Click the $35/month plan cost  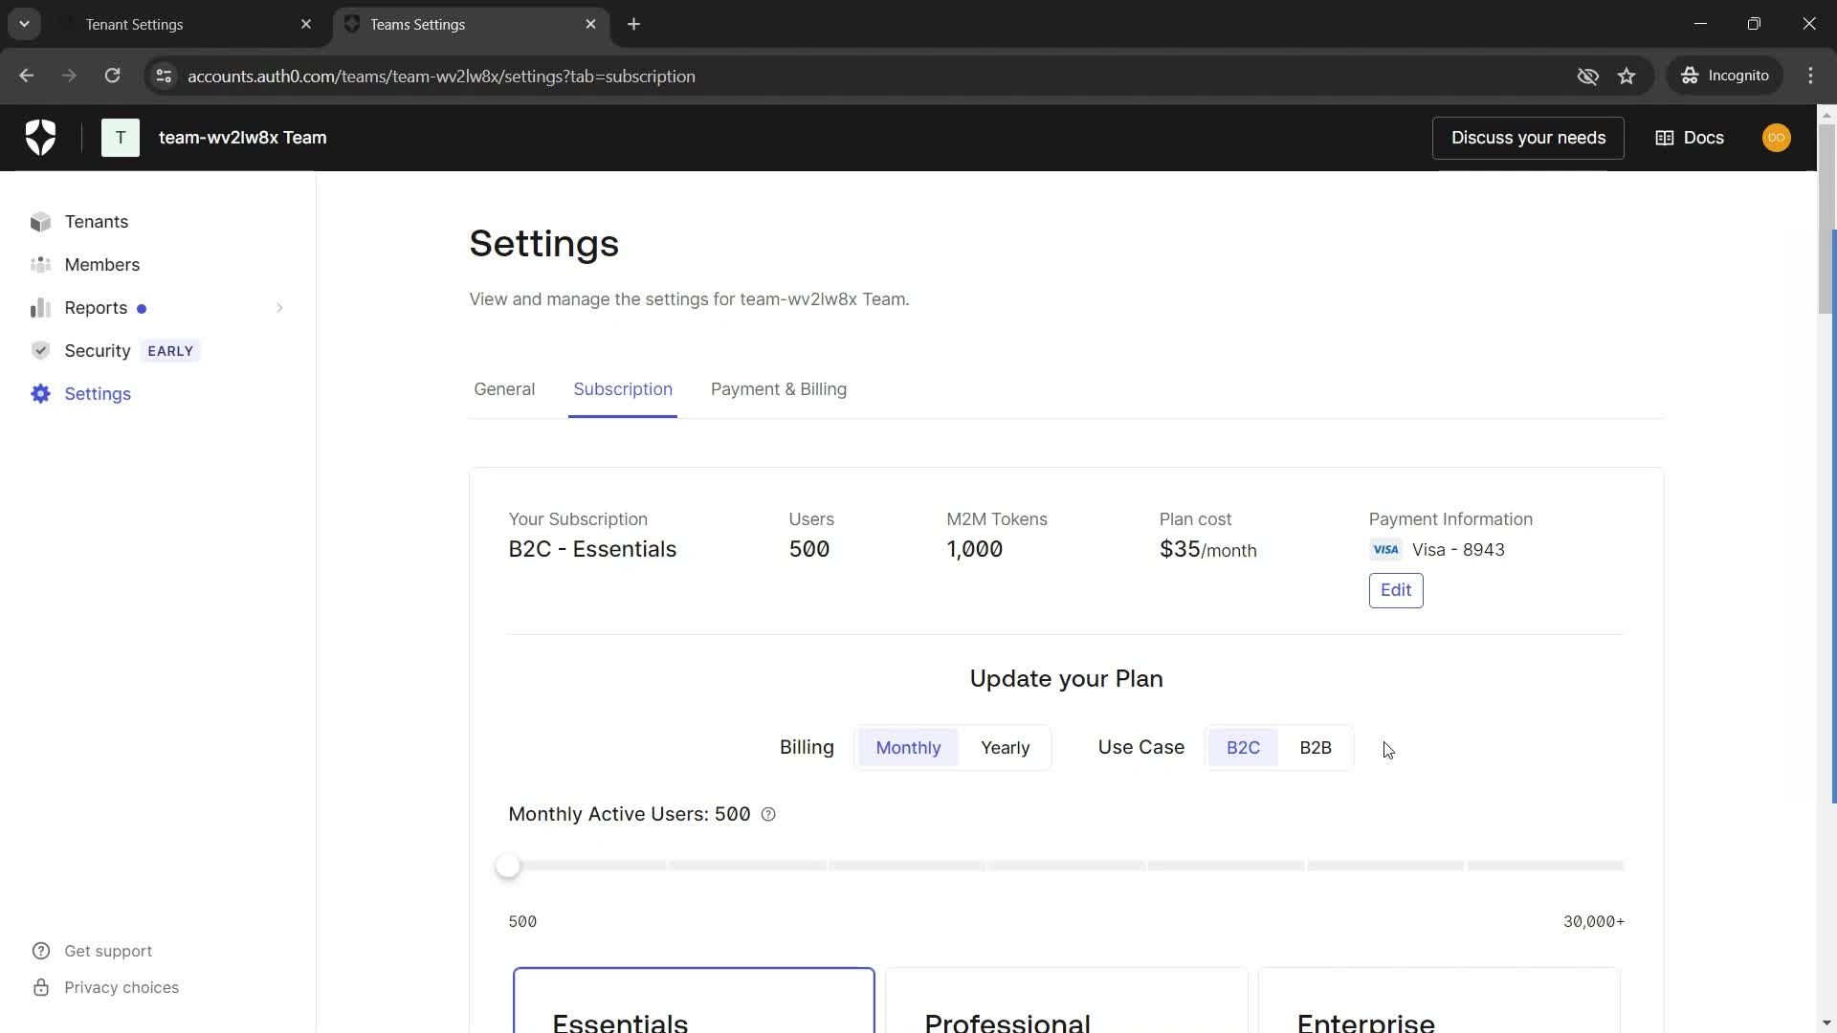coord(1207,550)
